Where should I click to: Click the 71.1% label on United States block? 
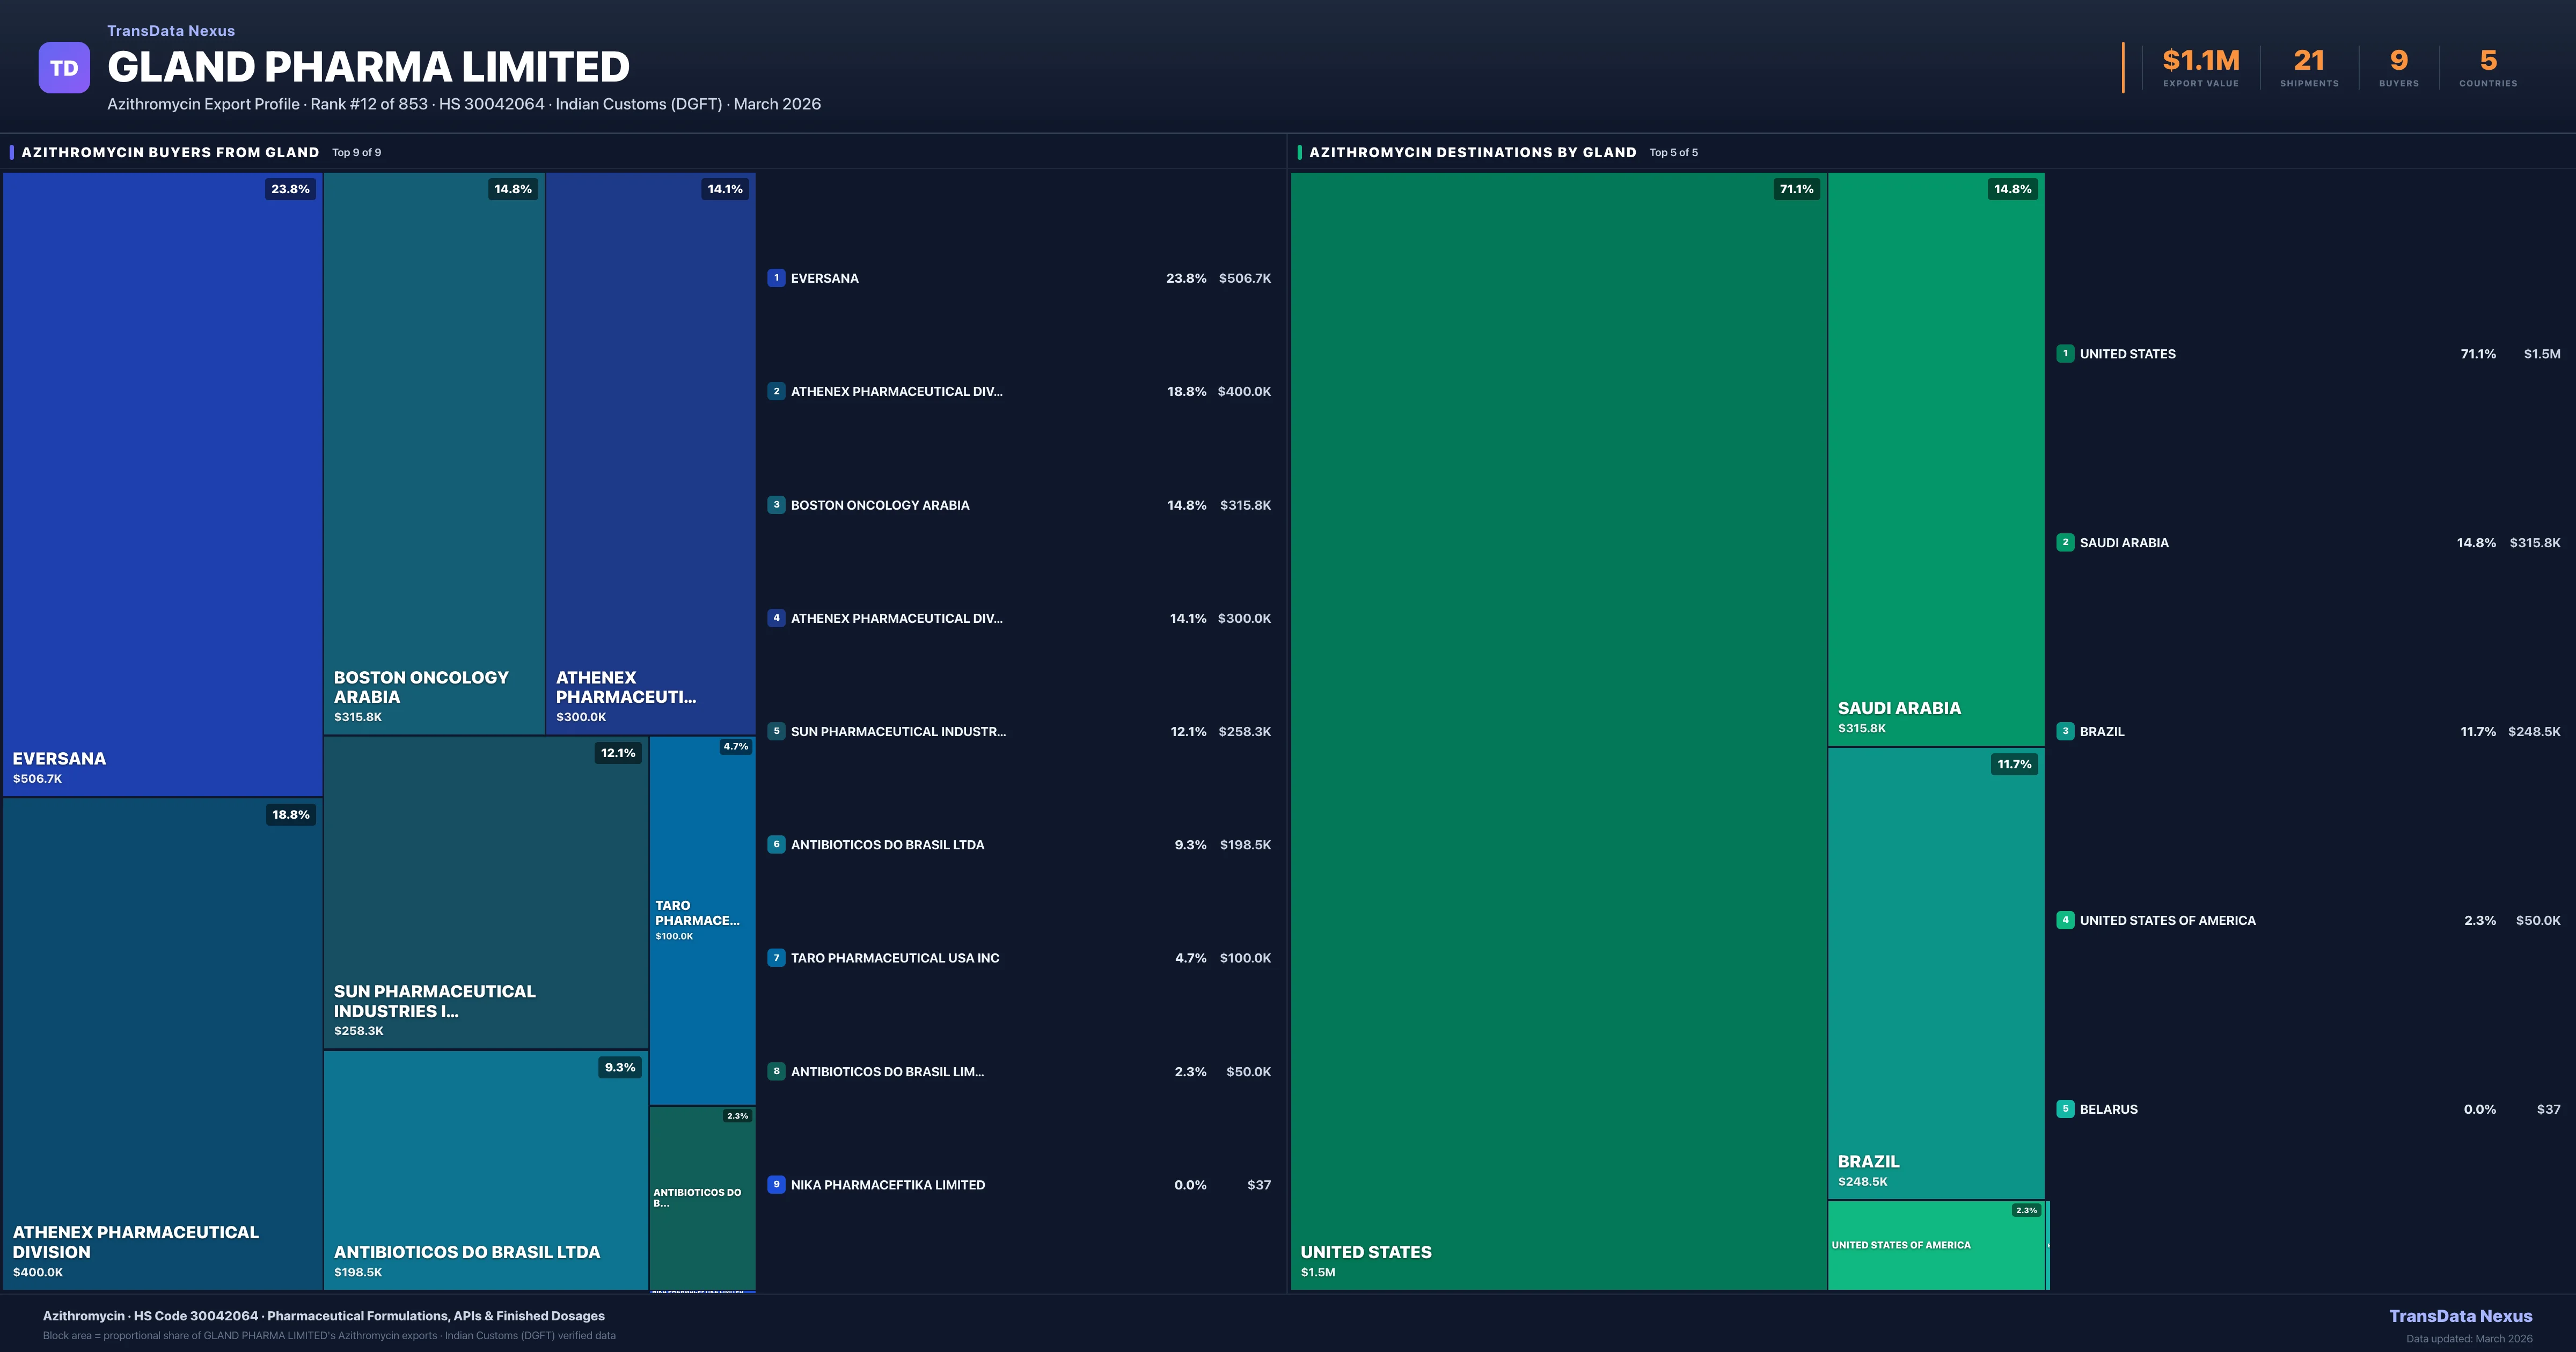click(x=1796, y=189)
